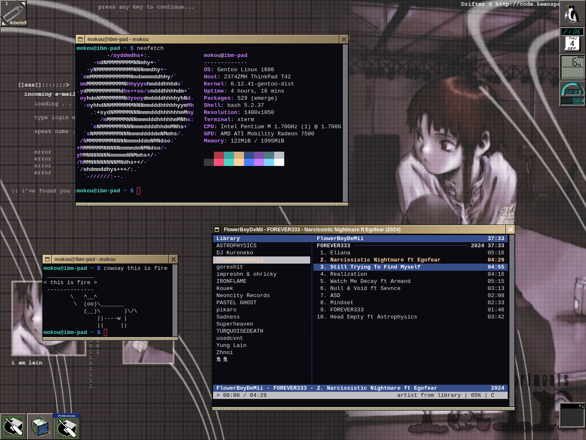Select ASTROPHYSICS in the Library list
This screenshot has width=586, height=440.
pyautogui.click(x=236, y=246)
